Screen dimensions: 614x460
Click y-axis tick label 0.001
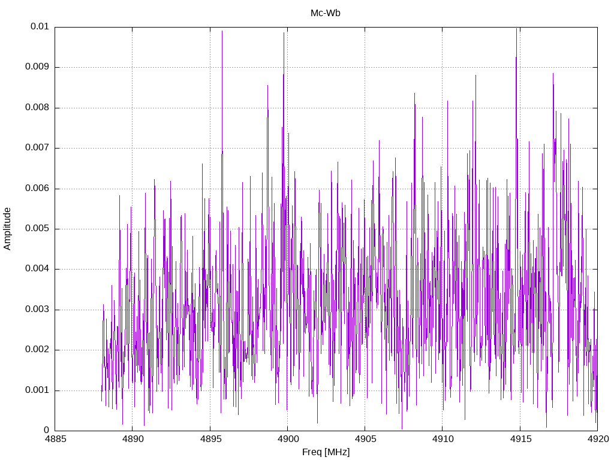click(x=37, y=390)
